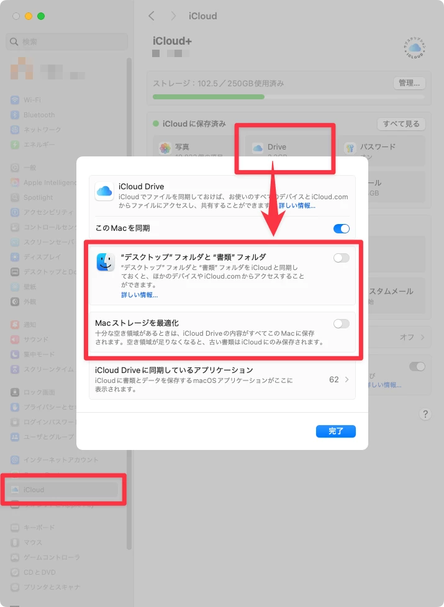Open プリンタとスキャナ in the sidebar

point(45,587)
